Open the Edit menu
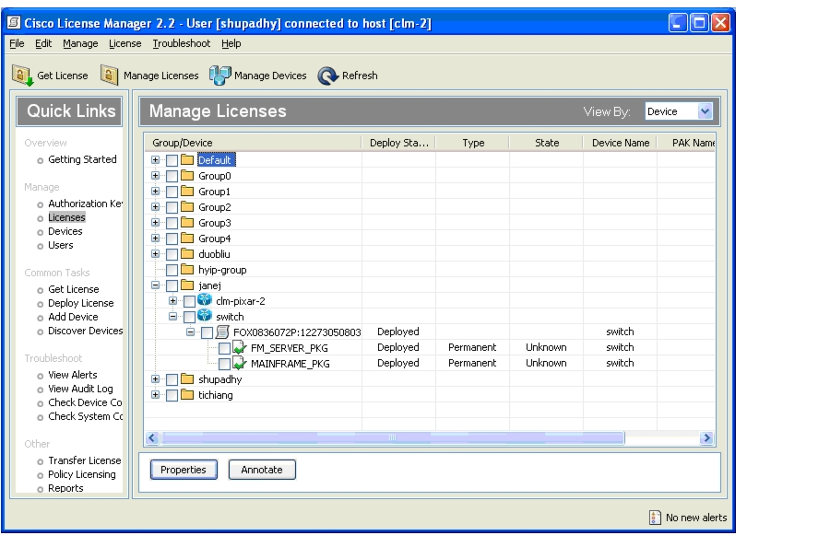830x547 pixels. tap(43, 43)
